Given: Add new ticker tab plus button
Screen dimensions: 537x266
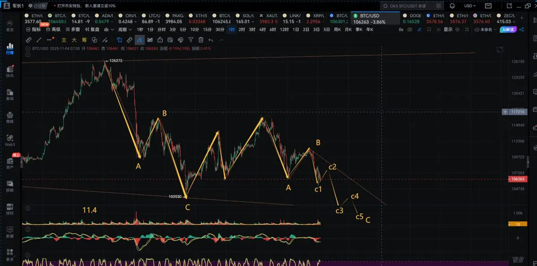Looking at the screenshot, I should [x=521, y=18].
